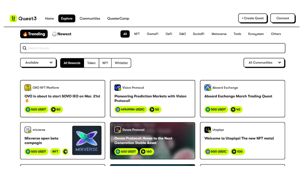Select the Tools category tab

(x=237, y=34)
